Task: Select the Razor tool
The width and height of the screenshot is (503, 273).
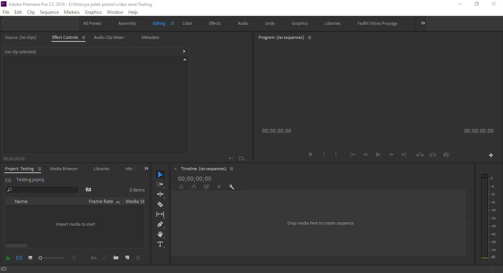Action: point(160,204)
